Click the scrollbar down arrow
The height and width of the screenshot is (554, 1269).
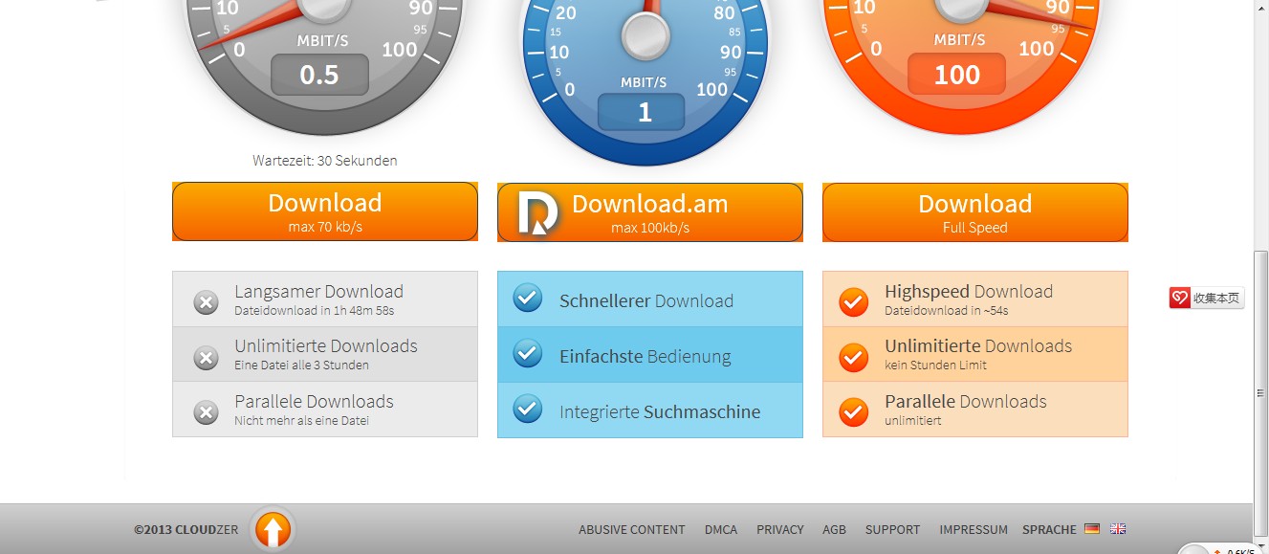(1260, 544)
